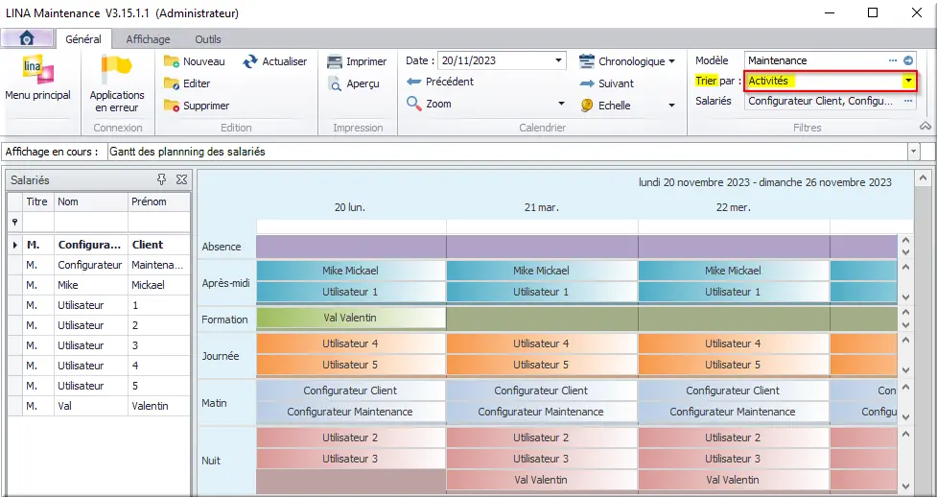Select Utilisateur 4 row in Salariés
The height and width of the screenshot is (497, 937).
tap(99, 366)
